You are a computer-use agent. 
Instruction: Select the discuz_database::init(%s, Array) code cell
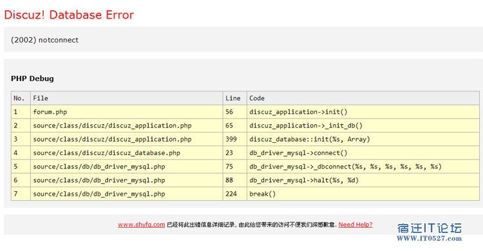click(363, 139)
